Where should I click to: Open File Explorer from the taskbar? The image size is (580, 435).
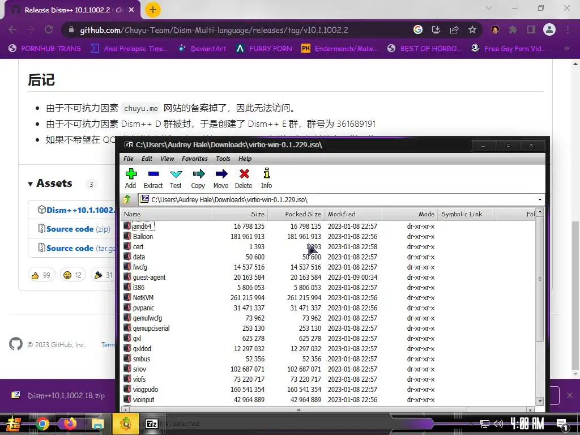coord(97,424)
